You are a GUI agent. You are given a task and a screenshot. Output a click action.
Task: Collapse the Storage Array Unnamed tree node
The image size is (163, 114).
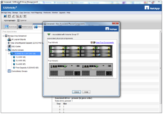click(3, 36)
